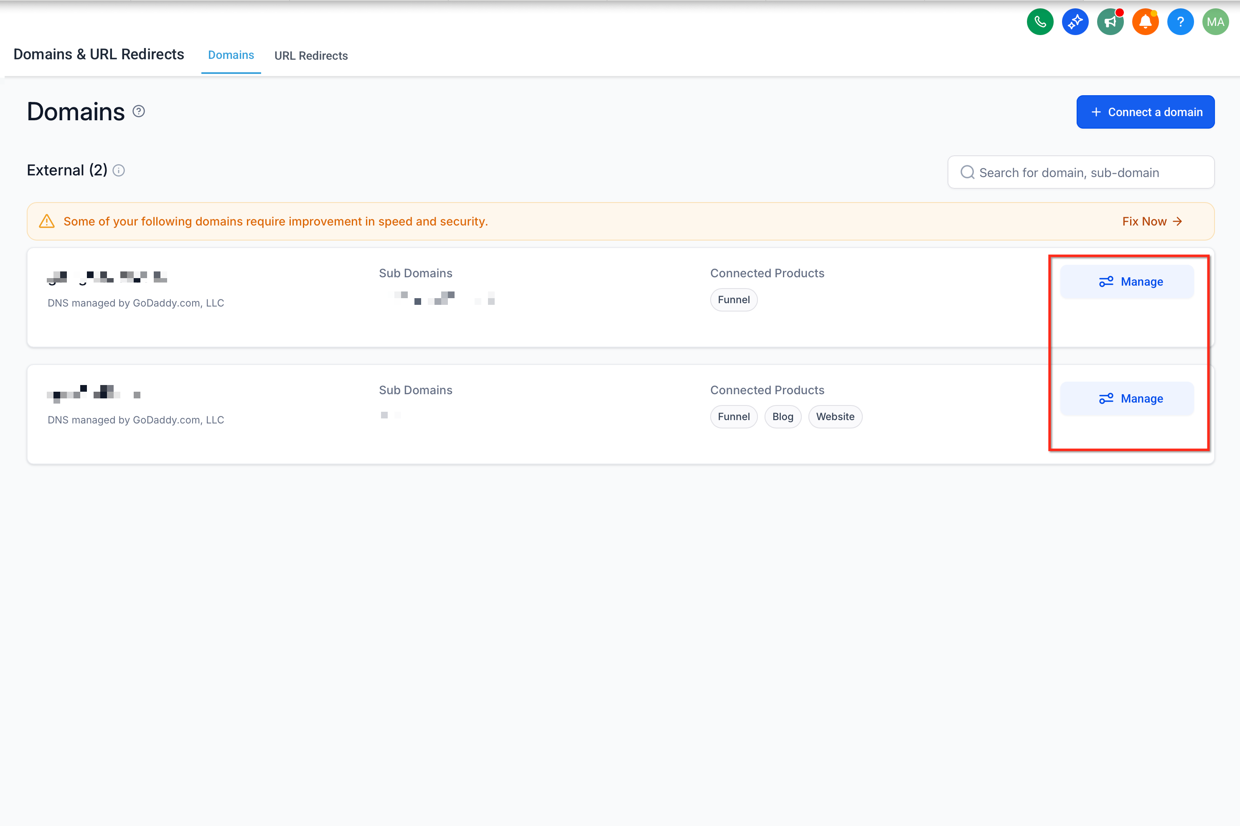This screenshot has height=826, width=1240.
Task: Click the speed and security warning message
Action: click(x=276, y=221)
